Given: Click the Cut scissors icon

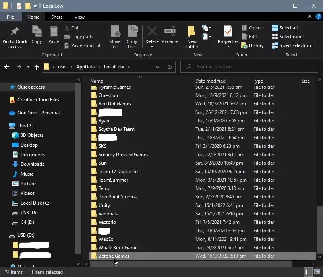Looking at the screenshot, I should pyautogui.click(x=67, y=28).
